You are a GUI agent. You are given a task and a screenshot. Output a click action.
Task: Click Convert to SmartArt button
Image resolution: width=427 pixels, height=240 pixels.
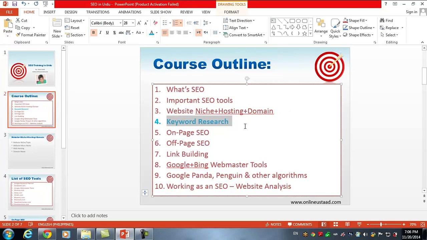244,35
